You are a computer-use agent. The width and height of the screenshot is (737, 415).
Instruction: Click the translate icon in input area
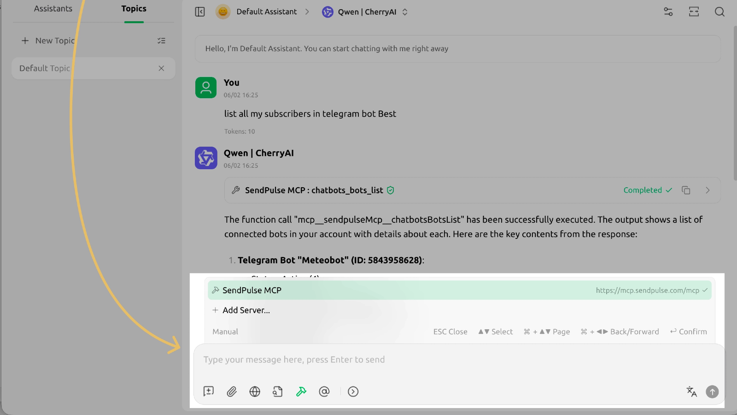691,391
